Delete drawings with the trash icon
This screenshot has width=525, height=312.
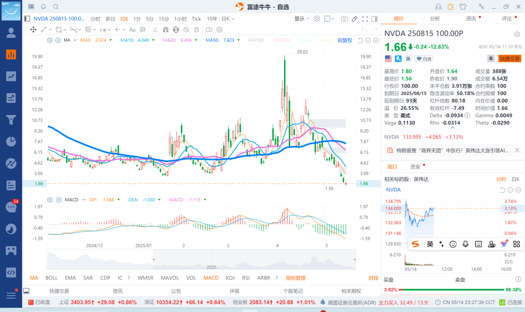click(x=196, y=30)
